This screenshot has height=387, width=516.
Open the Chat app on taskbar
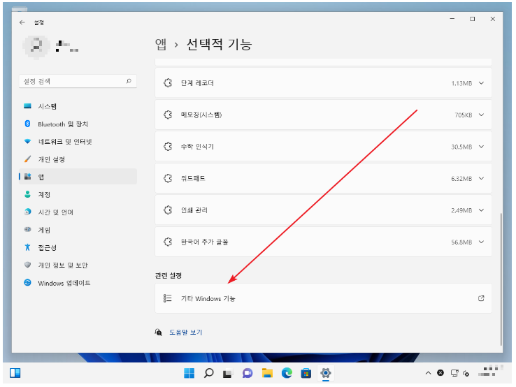(248, 373)
